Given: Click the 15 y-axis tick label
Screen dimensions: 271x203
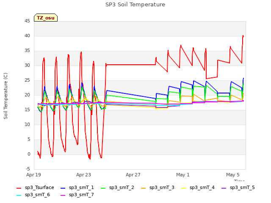Looking at the screenshot, I should click(x=27, y=110).
